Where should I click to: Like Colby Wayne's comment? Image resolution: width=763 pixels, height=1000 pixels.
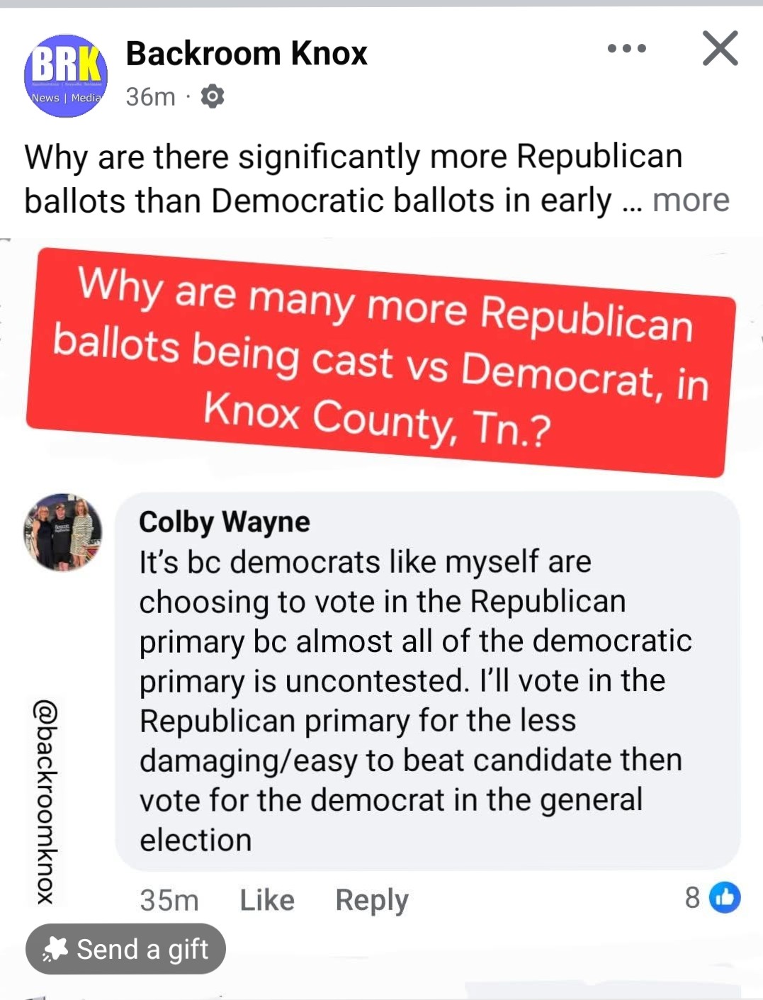point(267,900)
